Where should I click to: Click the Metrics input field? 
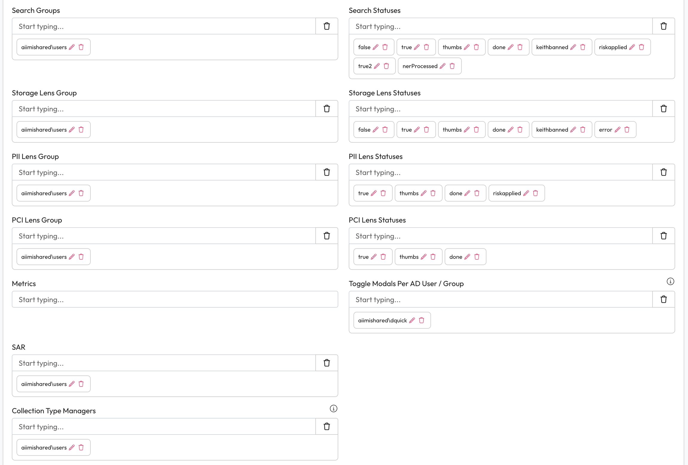pos(175,300)
